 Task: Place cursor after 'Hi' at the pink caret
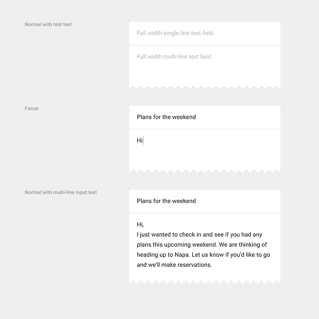(x=143, y=141)
